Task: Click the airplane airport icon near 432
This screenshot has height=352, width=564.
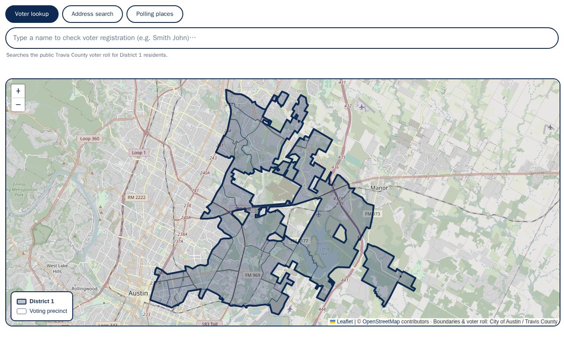Action: (362, 107)
